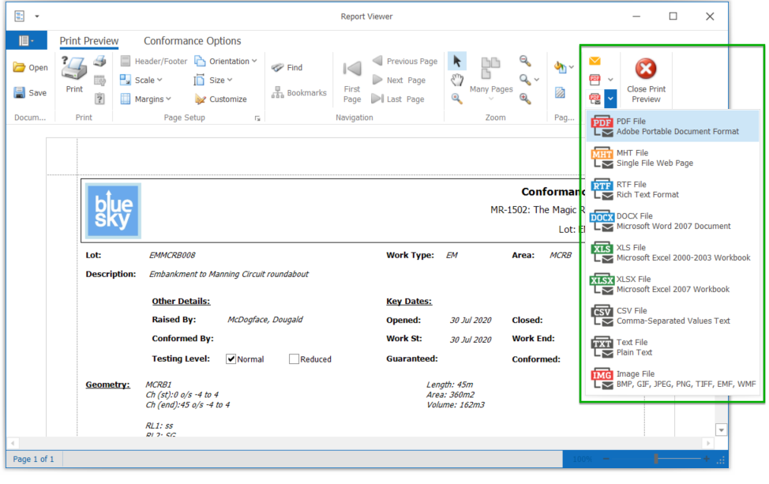
Task: Click the Find binoculars icon
Action: point(278,68)
